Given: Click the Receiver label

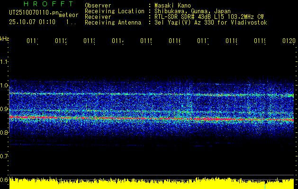Looking at the screenshot, I should 98,17.
